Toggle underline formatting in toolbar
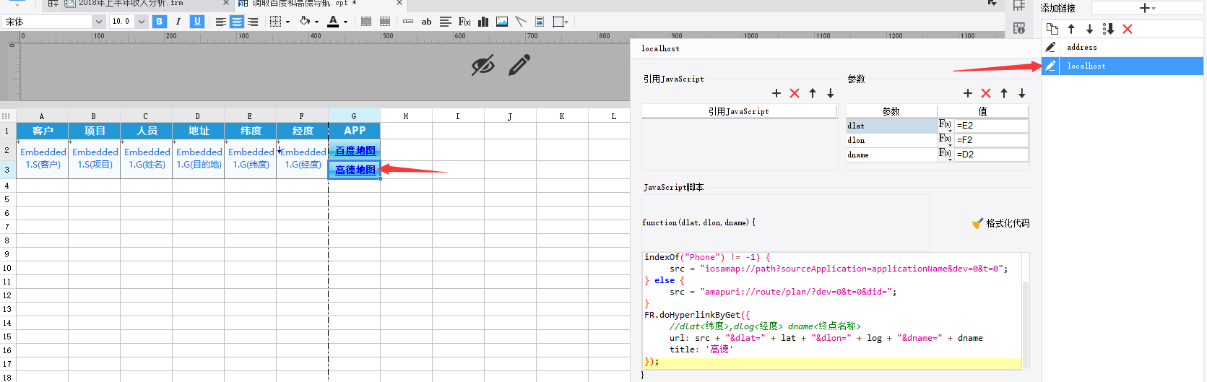 [197, 22]
